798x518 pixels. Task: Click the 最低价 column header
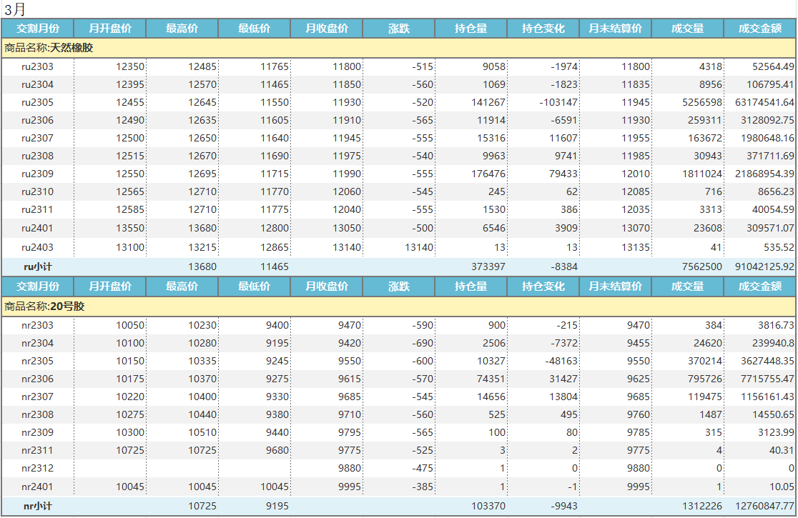click(x=255, y=29)
